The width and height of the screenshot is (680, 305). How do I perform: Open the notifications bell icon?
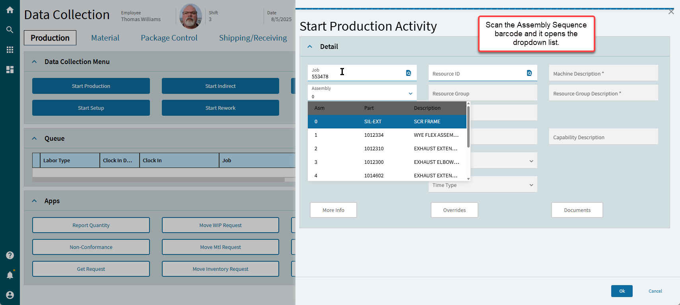(10, 275)
